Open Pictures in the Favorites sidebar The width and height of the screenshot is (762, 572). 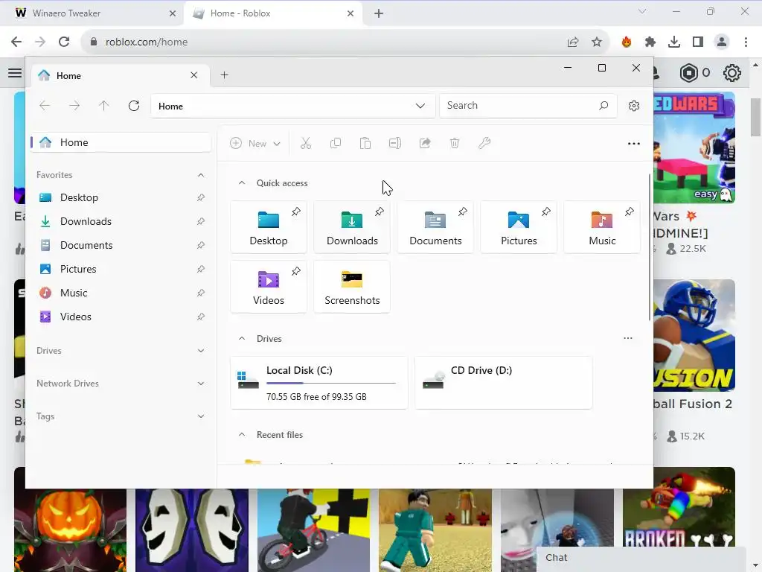[x=121, y=269]
